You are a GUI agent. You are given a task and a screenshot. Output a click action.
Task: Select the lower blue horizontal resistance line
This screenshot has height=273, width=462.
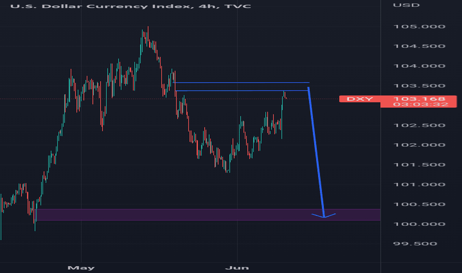click(241, 91)
